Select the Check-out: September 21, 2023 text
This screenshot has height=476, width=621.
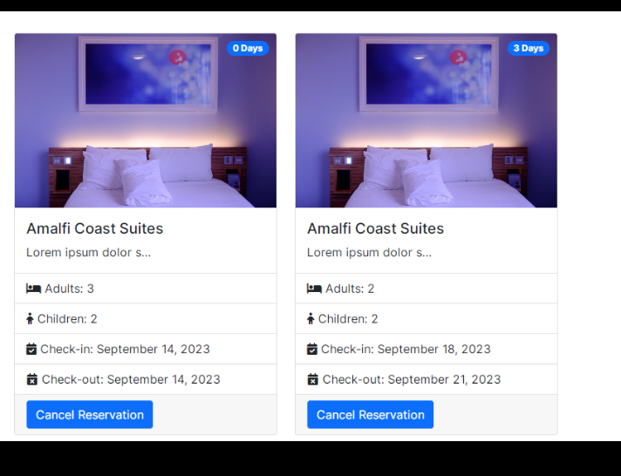(412, 379)
